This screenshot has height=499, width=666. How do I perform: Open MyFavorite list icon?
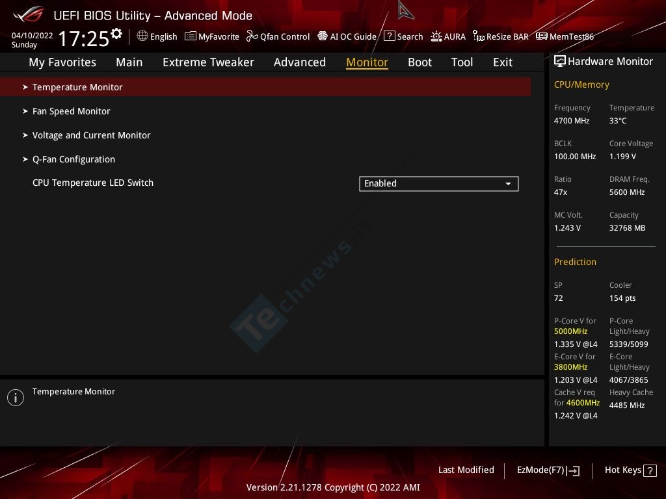pos(191,36)
